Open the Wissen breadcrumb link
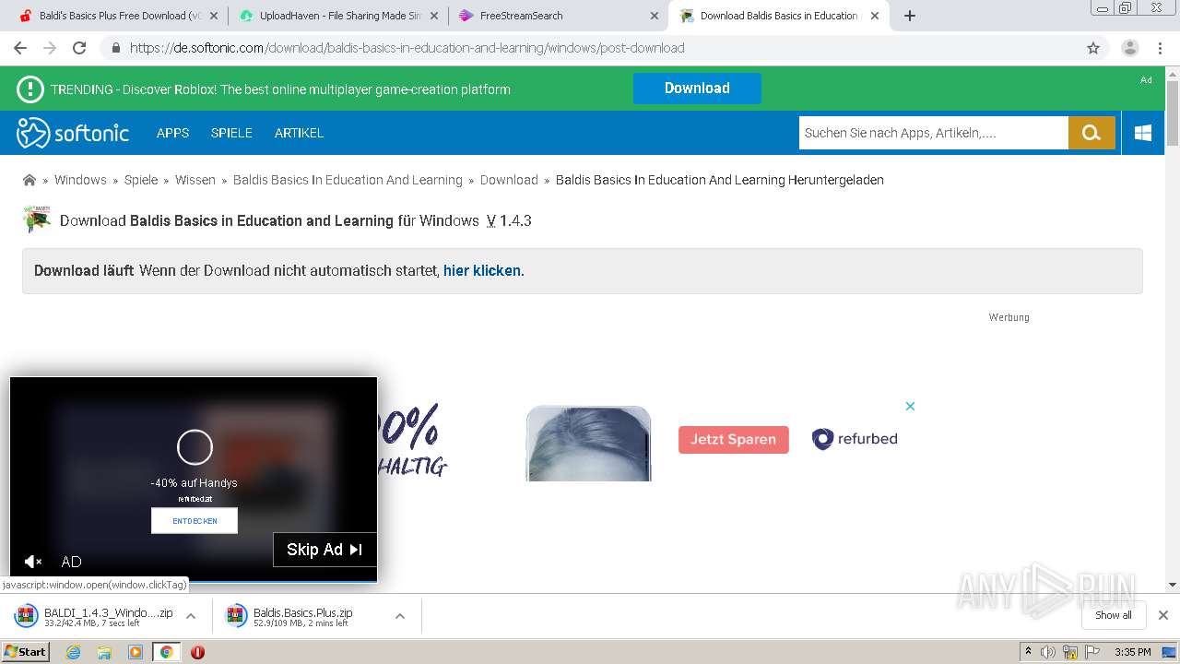 point(195,180)
